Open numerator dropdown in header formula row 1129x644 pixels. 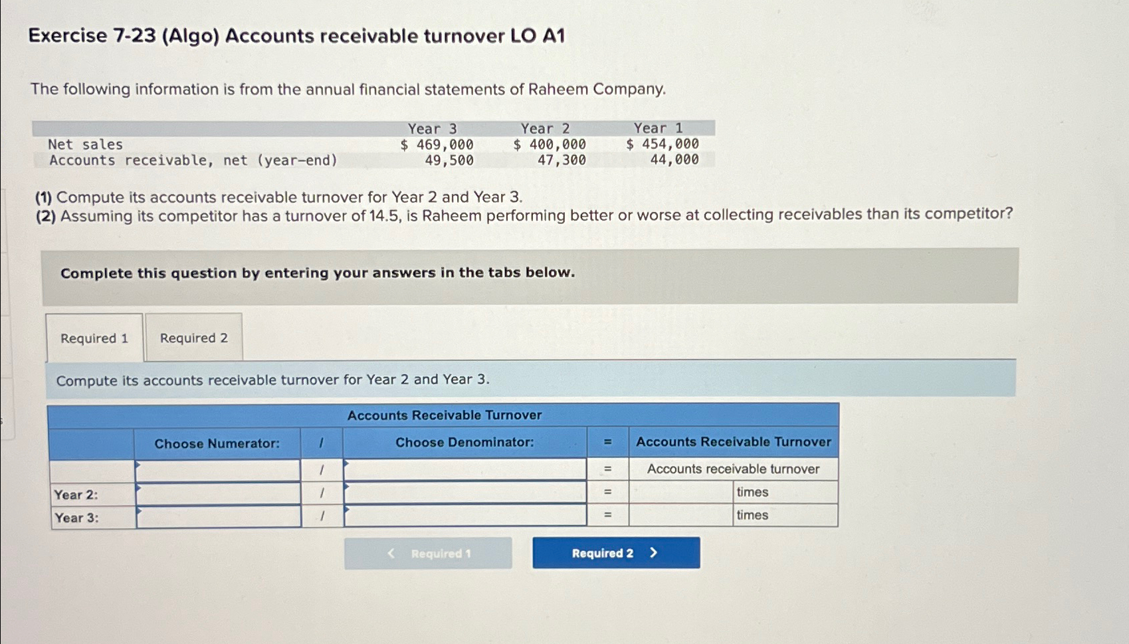coord(218,471)
